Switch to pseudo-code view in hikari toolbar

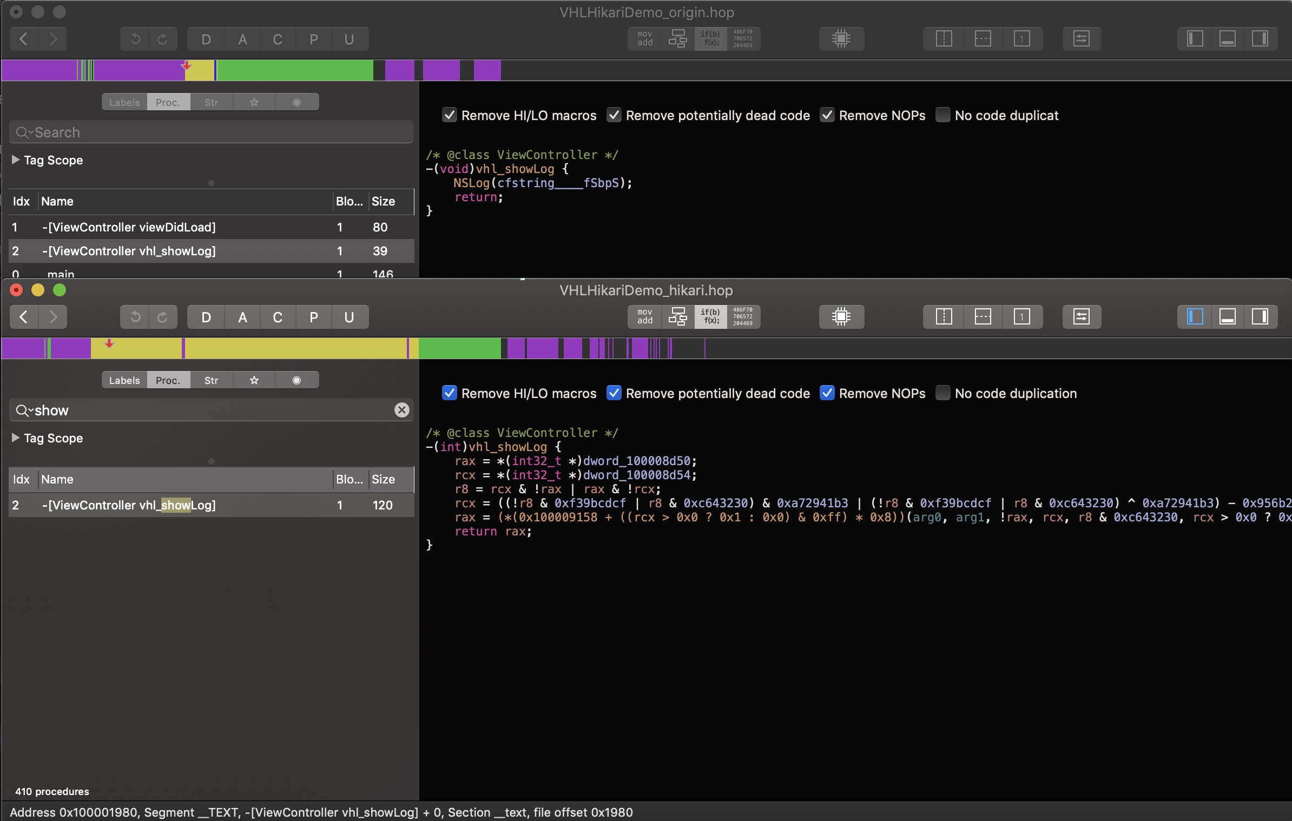point(710,317)
